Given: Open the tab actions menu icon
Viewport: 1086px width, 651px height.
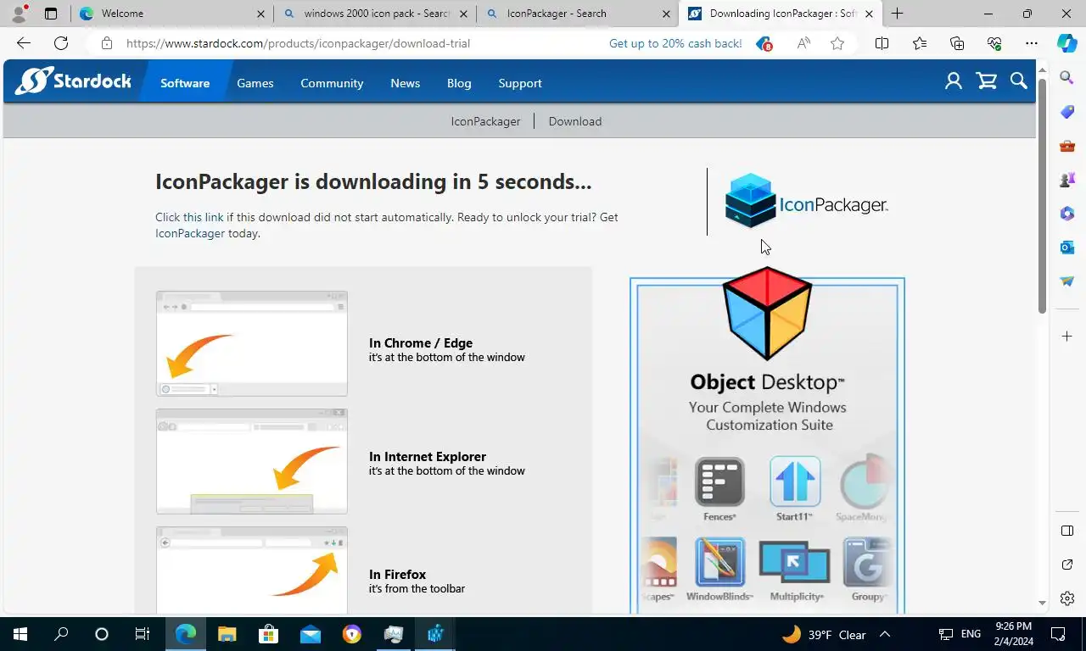Looking at the screenshot, I should [51, 14].
